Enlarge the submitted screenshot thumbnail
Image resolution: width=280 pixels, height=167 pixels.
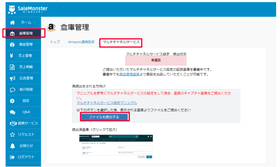click(x=116, y=146)
